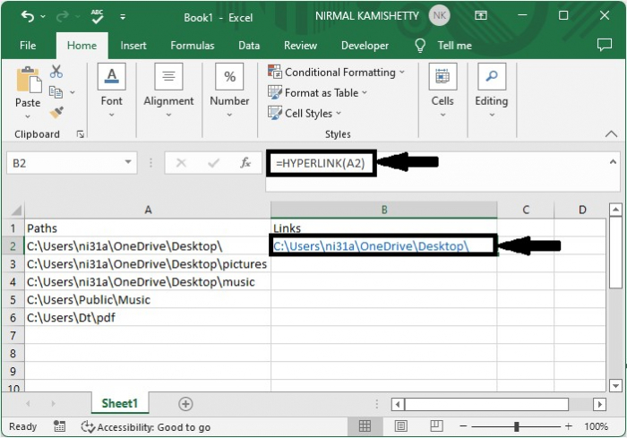This screenshot has height=438, width=627.
Task: Open the Data tab
Action: click(249, 45)
